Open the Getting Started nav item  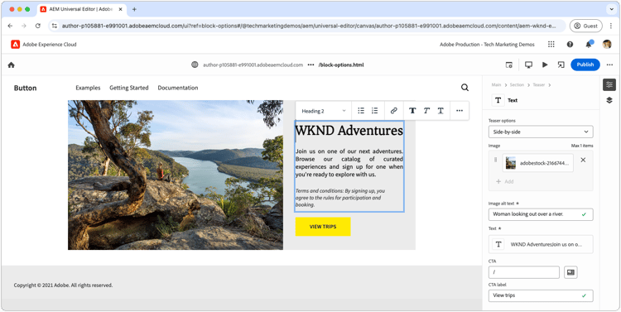129,88
